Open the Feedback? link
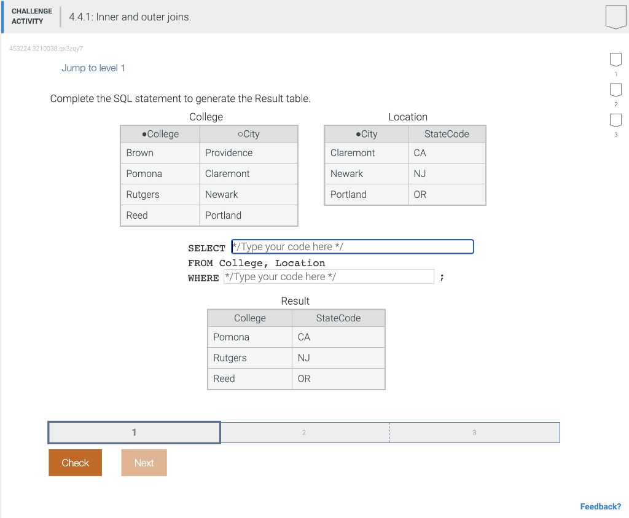 tap(600, 506)
